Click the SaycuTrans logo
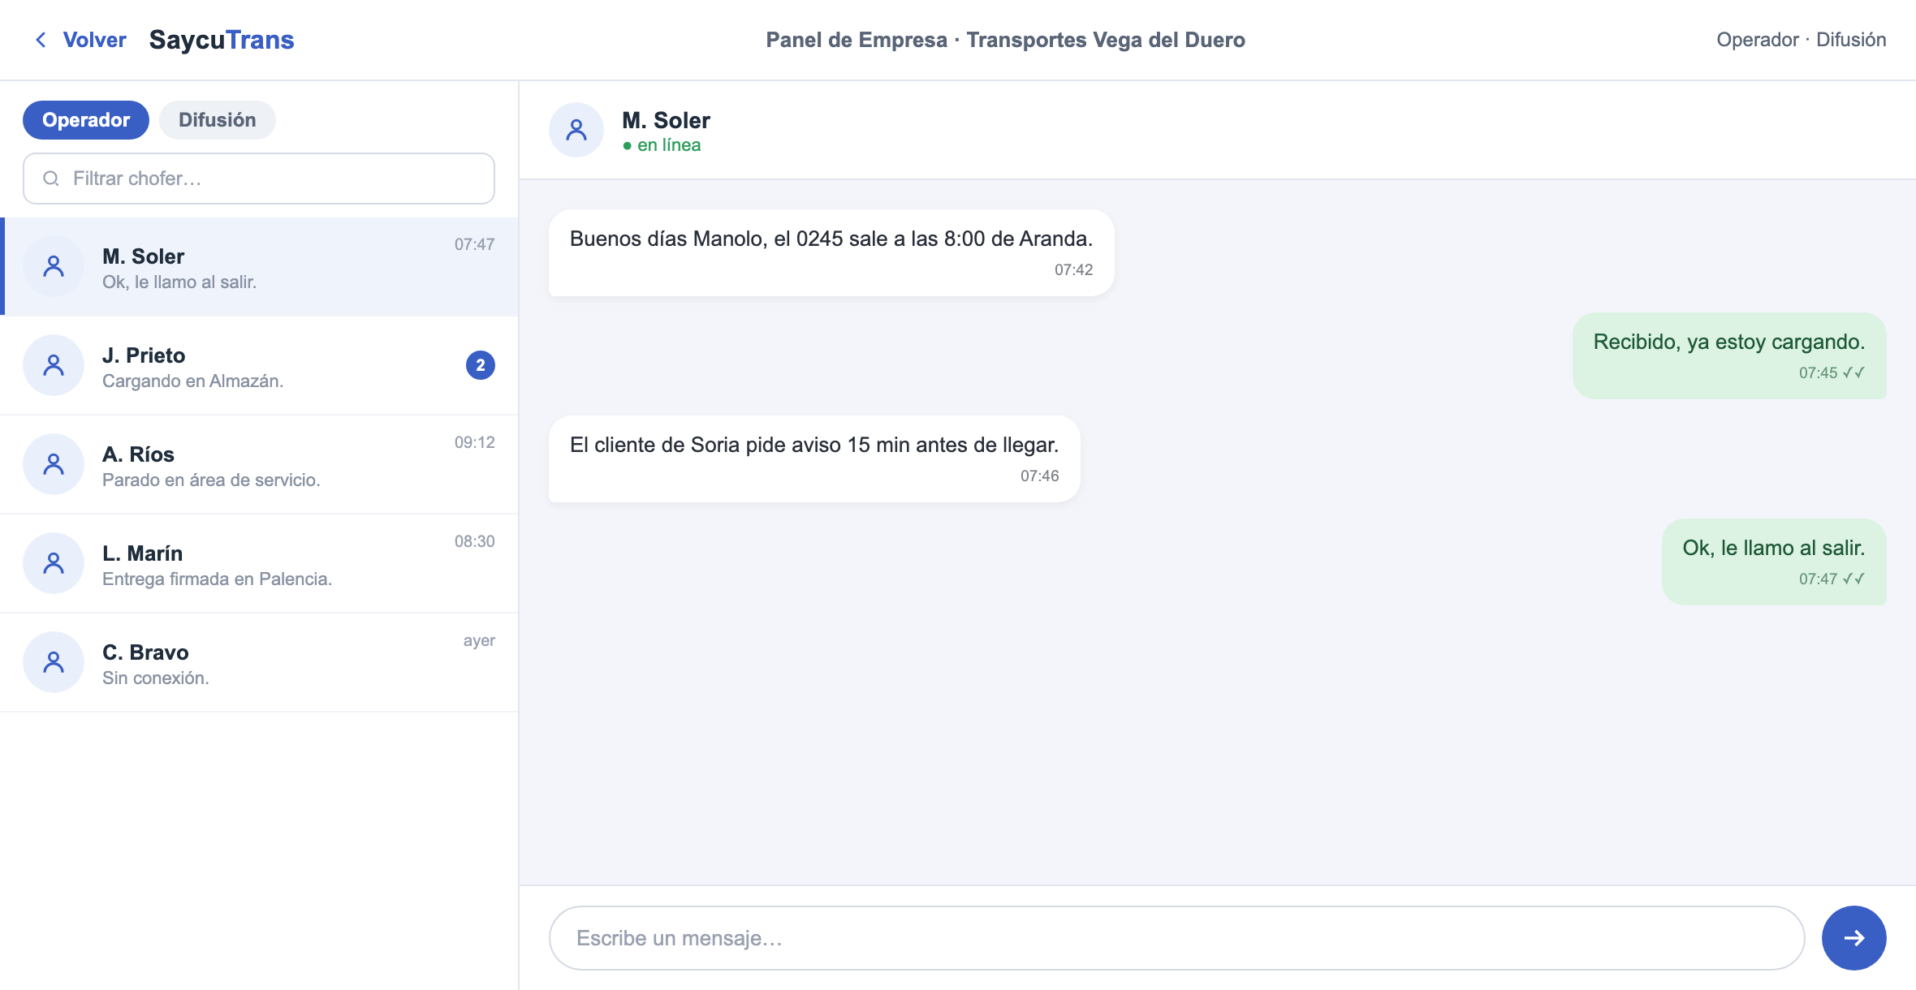Viewport: 1916px width, 990px height. point(222,40)
